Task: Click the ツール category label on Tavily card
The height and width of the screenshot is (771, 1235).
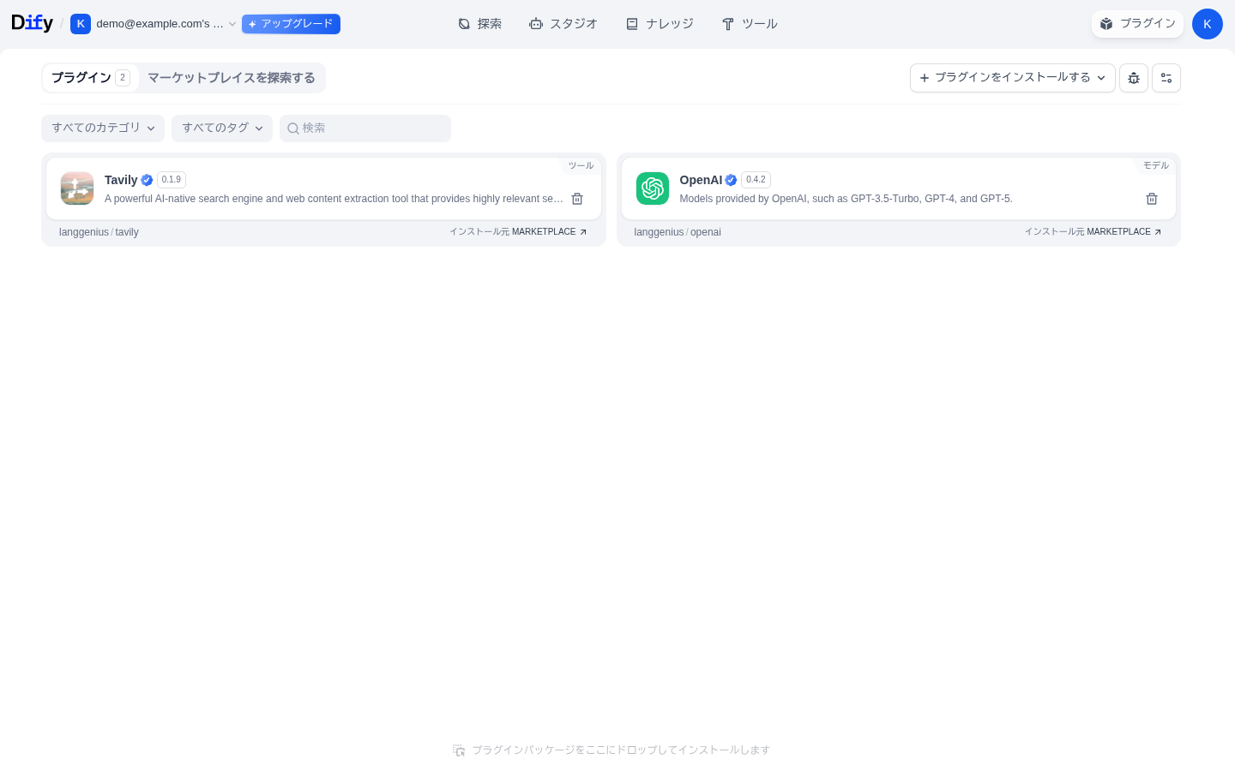Action: coord(581,165)
